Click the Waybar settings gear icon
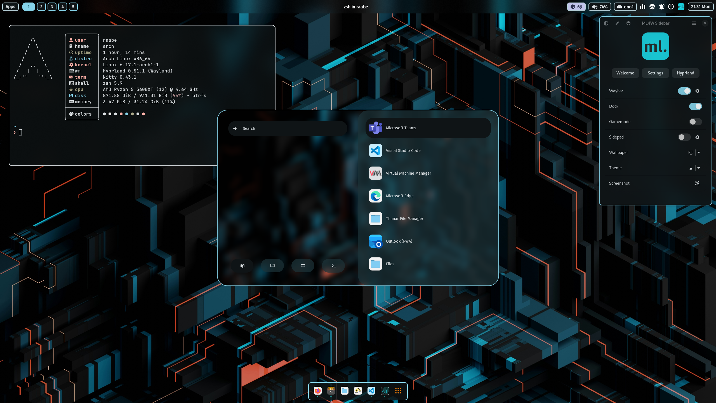 tap(697, 91)
